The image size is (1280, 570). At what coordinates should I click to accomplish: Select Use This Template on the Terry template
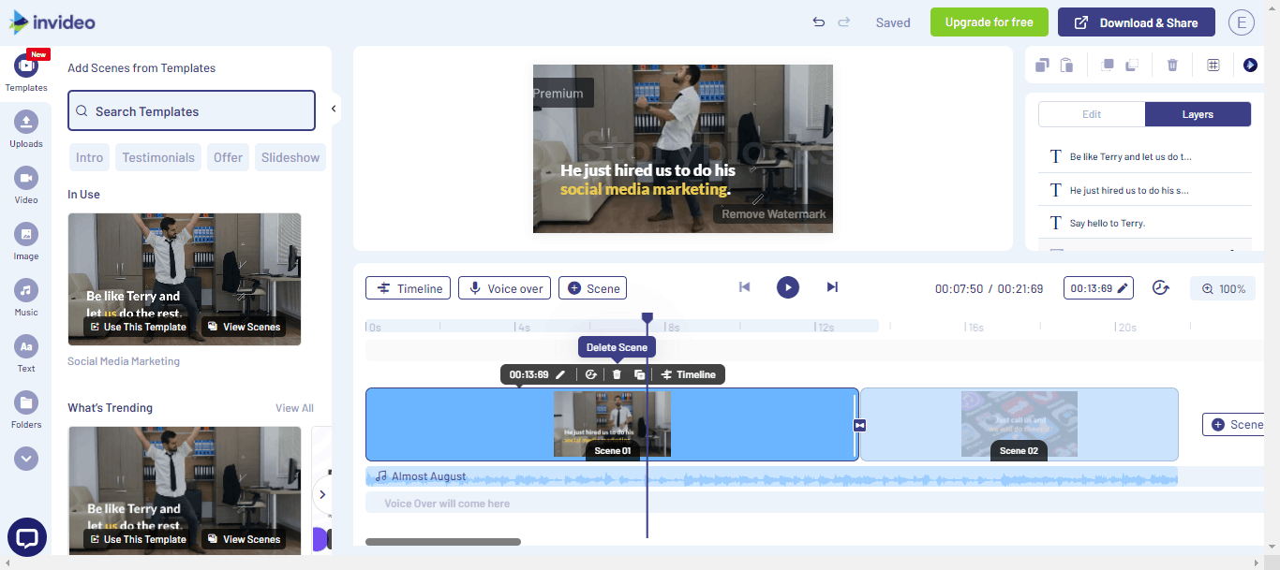point(136,326)
